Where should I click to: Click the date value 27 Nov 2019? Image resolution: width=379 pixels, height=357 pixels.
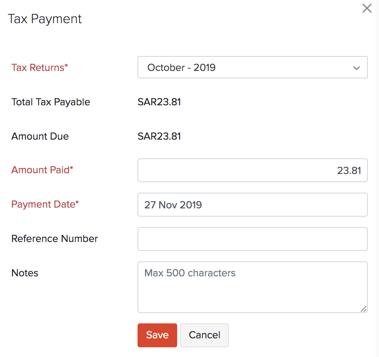[x=173, y=205]
